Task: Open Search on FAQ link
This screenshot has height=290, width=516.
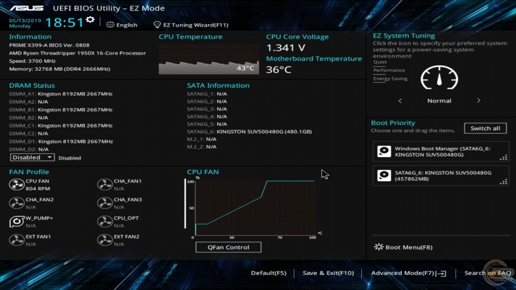Action: [x=488, y=273]
